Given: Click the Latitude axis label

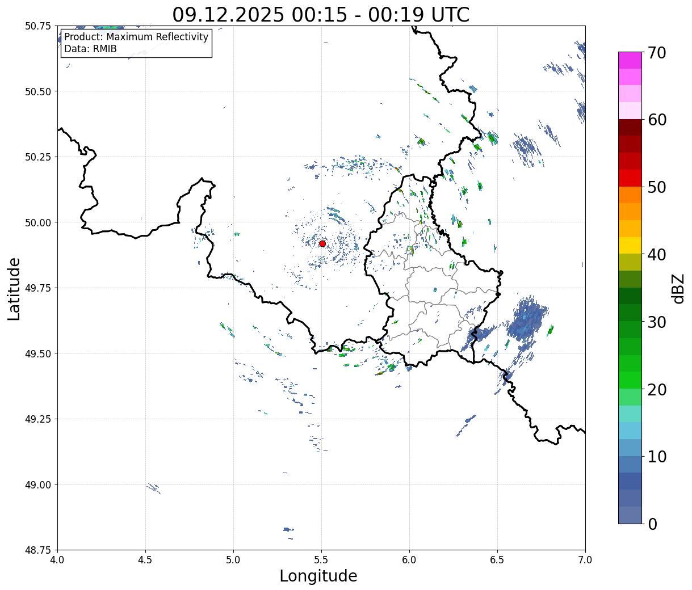Looking at the screenshot, I should (x=14, y=288).
